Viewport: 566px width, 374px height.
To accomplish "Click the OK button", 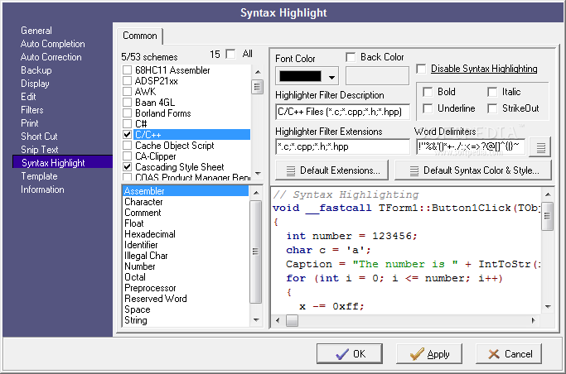I will [x=350, y=354].
